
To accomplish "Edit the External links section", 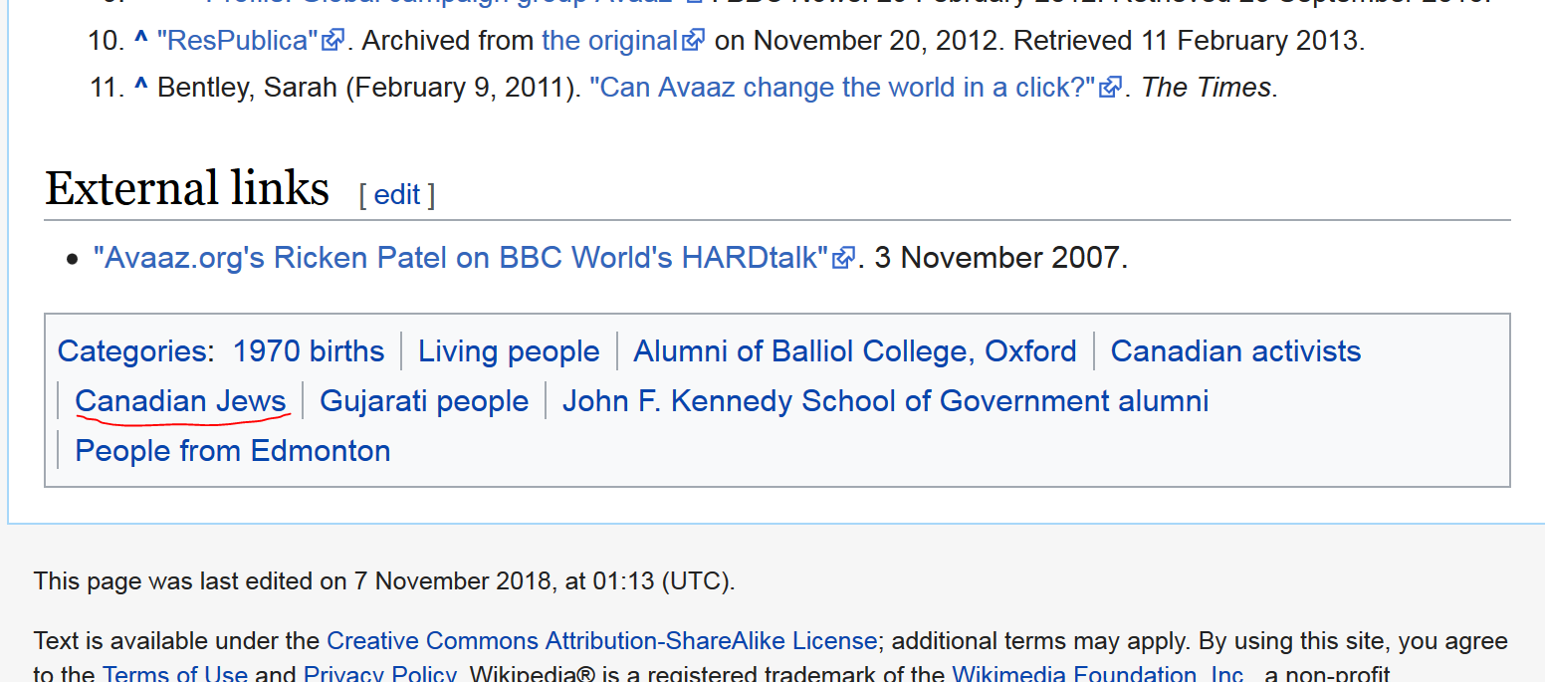I will click(396, 194).
